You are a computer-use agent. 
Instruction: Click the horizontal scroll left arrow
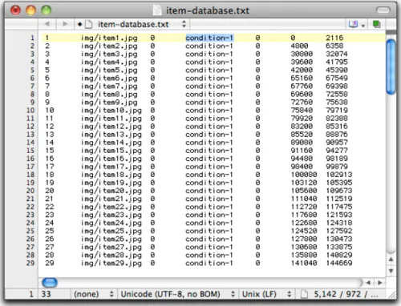click(x=368, y=283)
